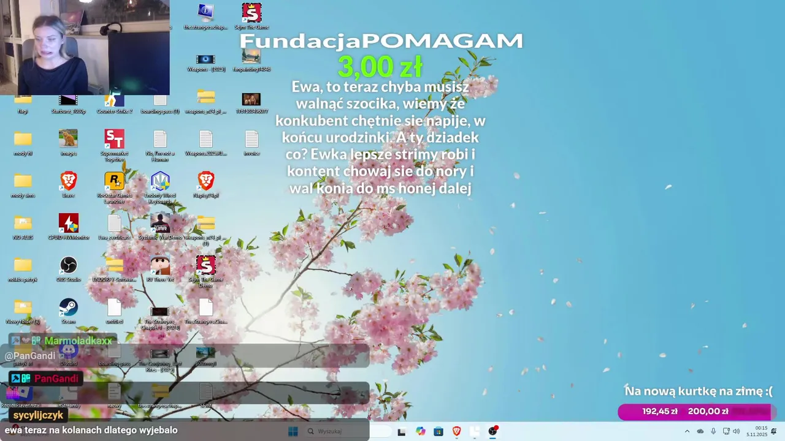Viewport: 785px width, 441px height.
Task: Open the mody sims folder
Action: [x=23, y=184]
